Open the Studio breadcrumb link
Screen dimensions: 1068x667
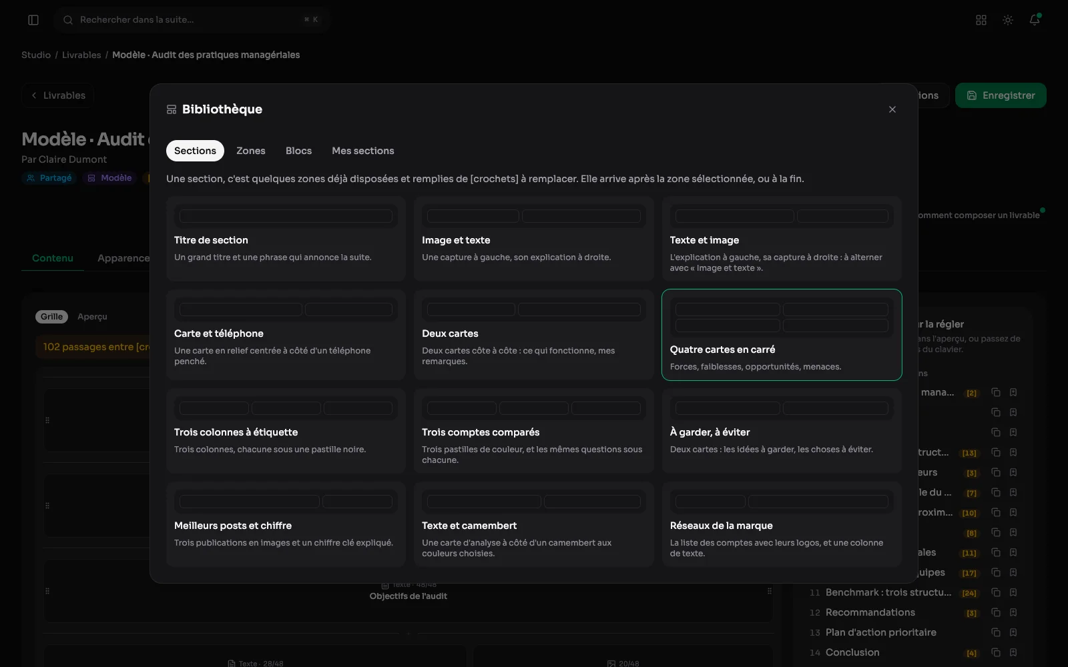[x=36, y=55]
